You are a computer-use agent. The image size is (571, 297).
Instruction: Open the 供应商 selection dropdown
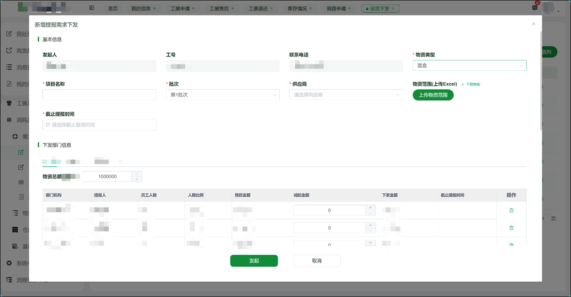tap(346, 95)
